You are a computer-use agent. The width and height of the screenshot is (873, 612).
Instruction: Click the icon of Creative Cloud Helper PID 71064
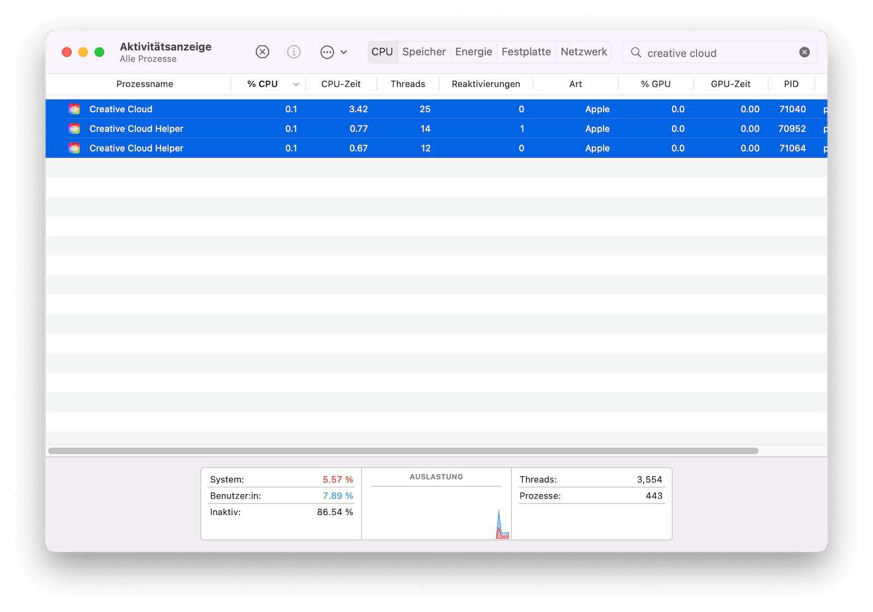point(74,148)
